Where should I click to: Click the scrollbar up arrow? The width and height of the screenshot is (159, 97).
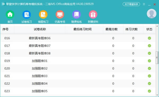[157, 26]
